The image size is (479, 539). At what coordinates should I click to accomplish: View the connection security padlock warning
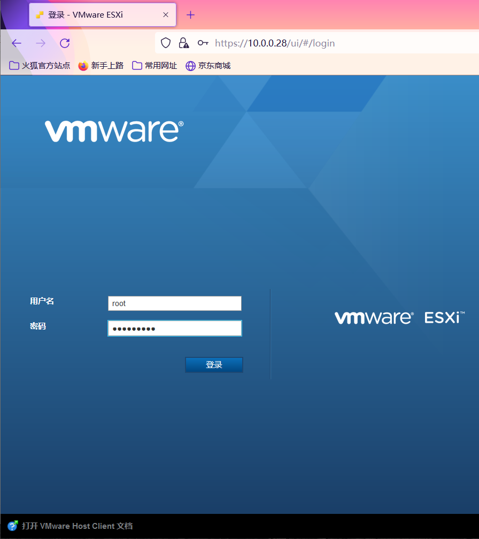184,43
